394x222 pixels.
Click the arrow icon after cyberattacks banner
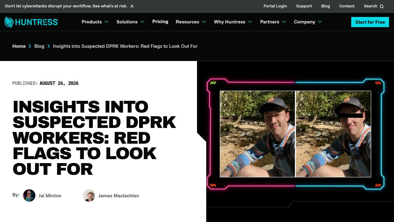(x=132, y=6)
